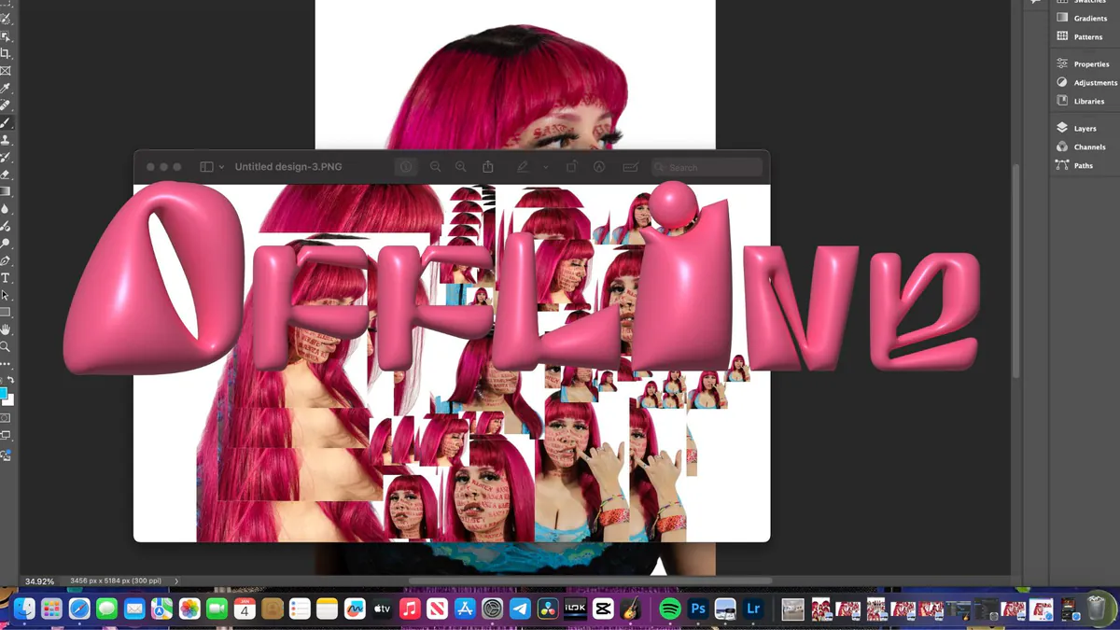
Task: Pick the Hand tool
Action: (x=6, y=329)
